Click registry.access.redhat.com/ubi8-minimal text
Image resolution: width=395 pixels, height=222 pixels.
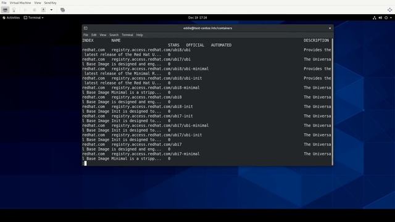click(156, 88)
